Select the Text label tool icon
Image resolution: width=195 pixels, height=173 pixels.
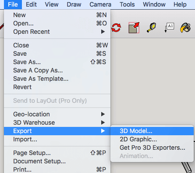click(x=169, y=27)
